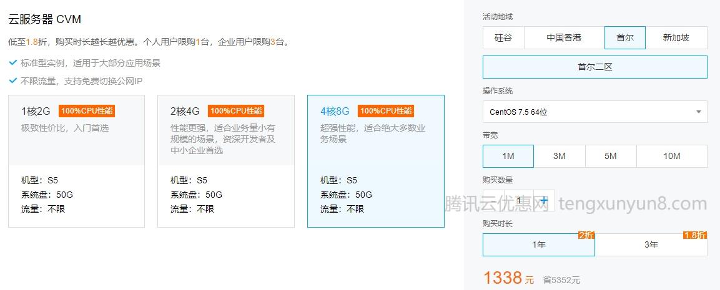Increase purchase quantity with plus icon
This screenshot has height=290, width=720.
544,201
